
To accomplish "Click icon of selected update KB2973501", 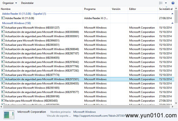I will tap(3, 79).
